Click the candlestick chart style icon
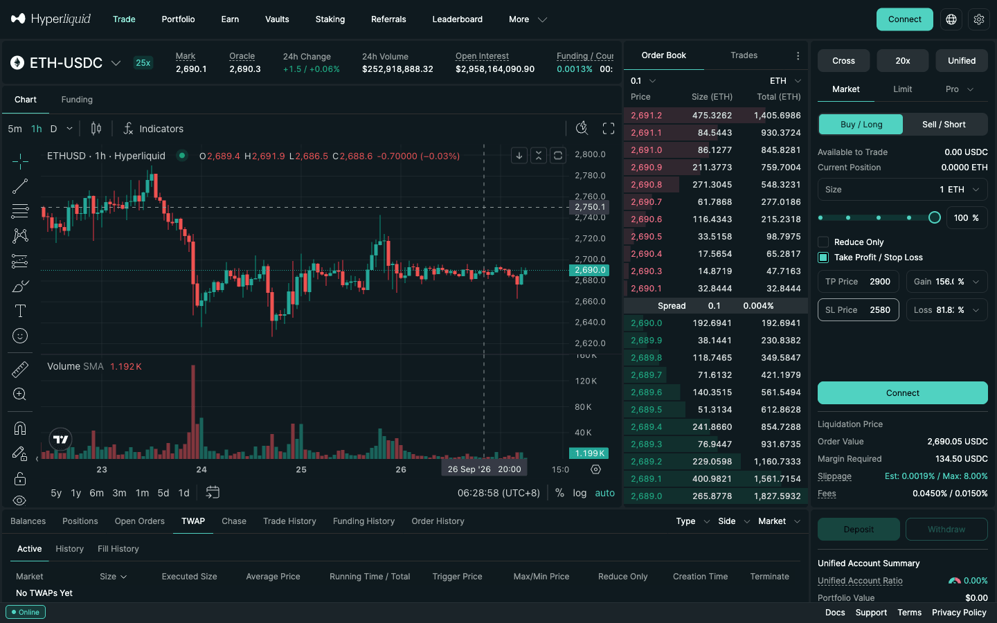Screen dimensions: 997x623 click(96, 129)
